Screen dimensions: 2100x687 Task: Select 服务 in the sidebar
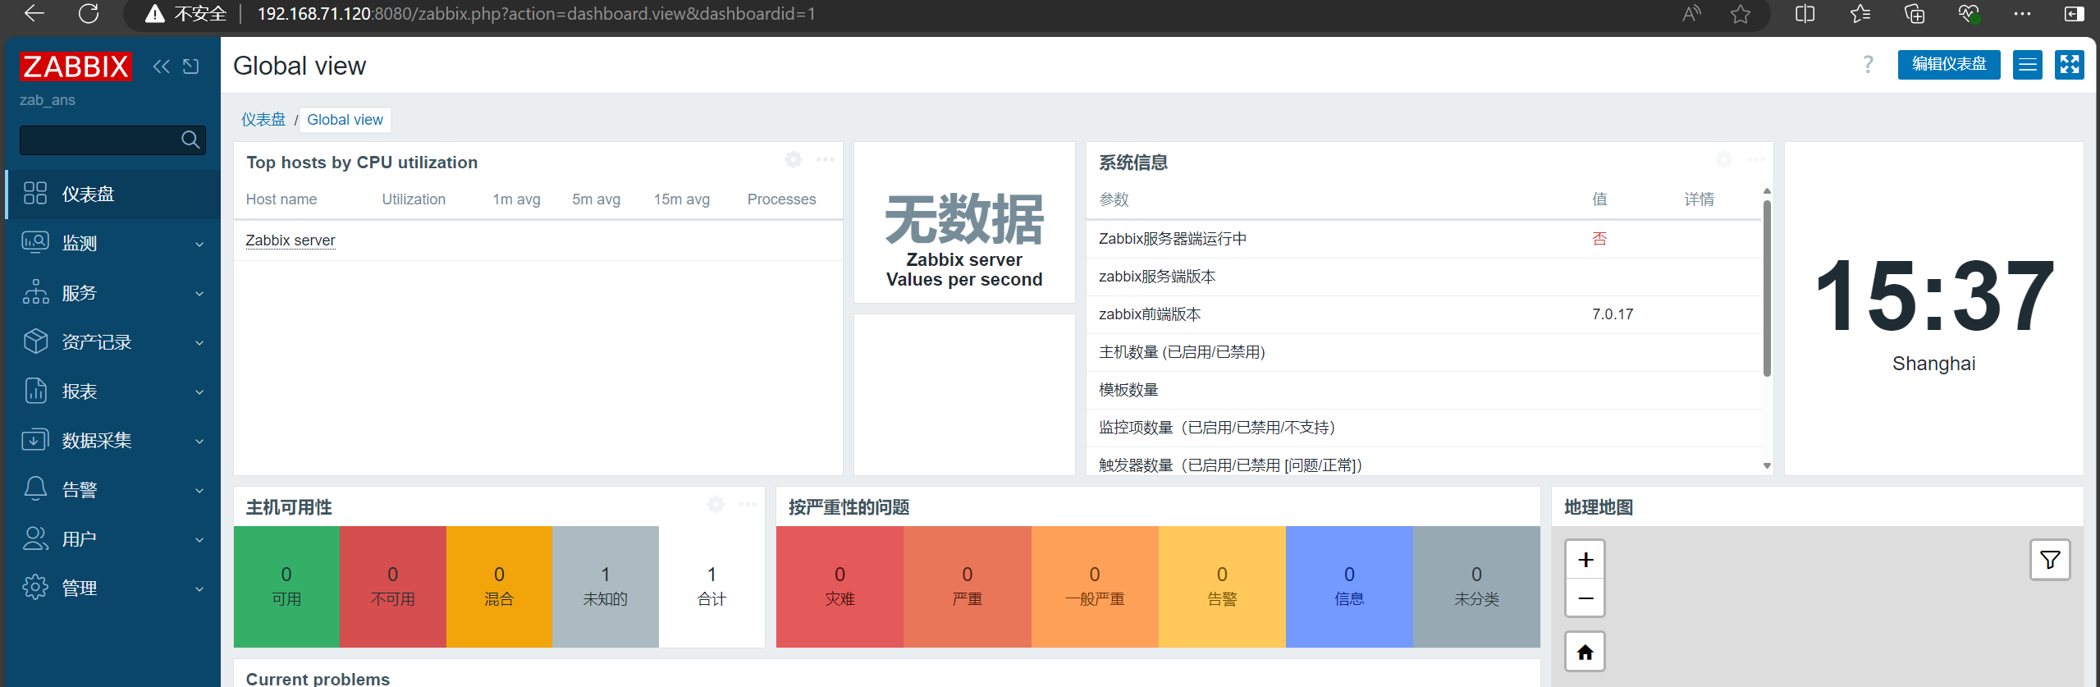click(113, 293)
